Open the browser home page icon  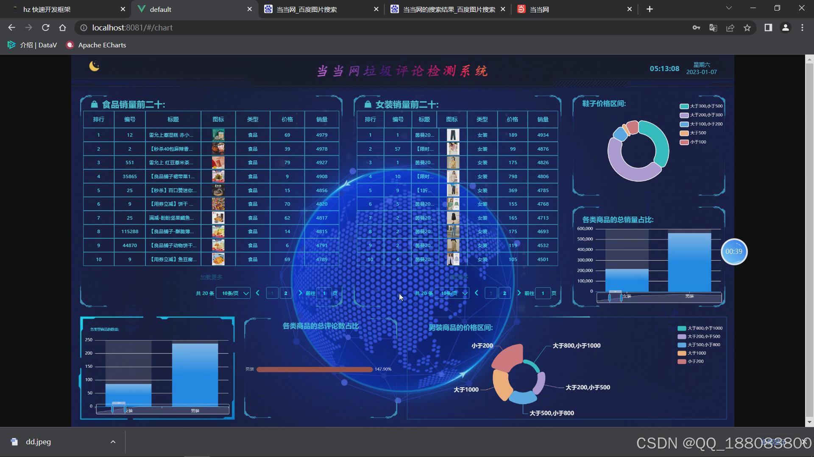click(62, 28)
